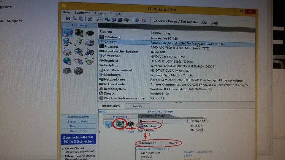Click the Save floppy disk toolbar icon

coord(68,18)
